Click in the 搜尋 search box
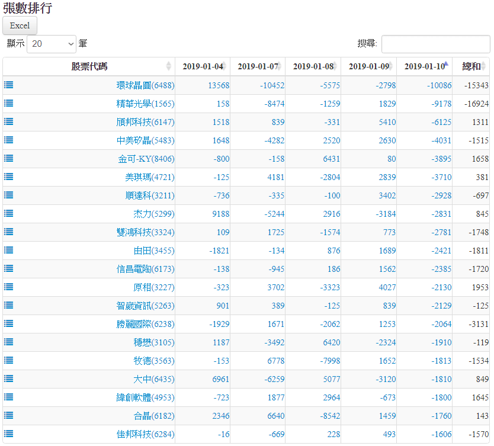The width and height of the screenshot is (494, 446). point(435,44)
